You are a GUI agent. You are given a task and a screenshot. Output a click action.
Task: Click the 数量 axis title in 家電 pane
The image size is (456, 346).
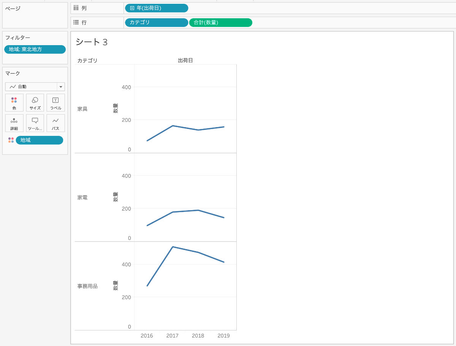click(x=116, y=197)
